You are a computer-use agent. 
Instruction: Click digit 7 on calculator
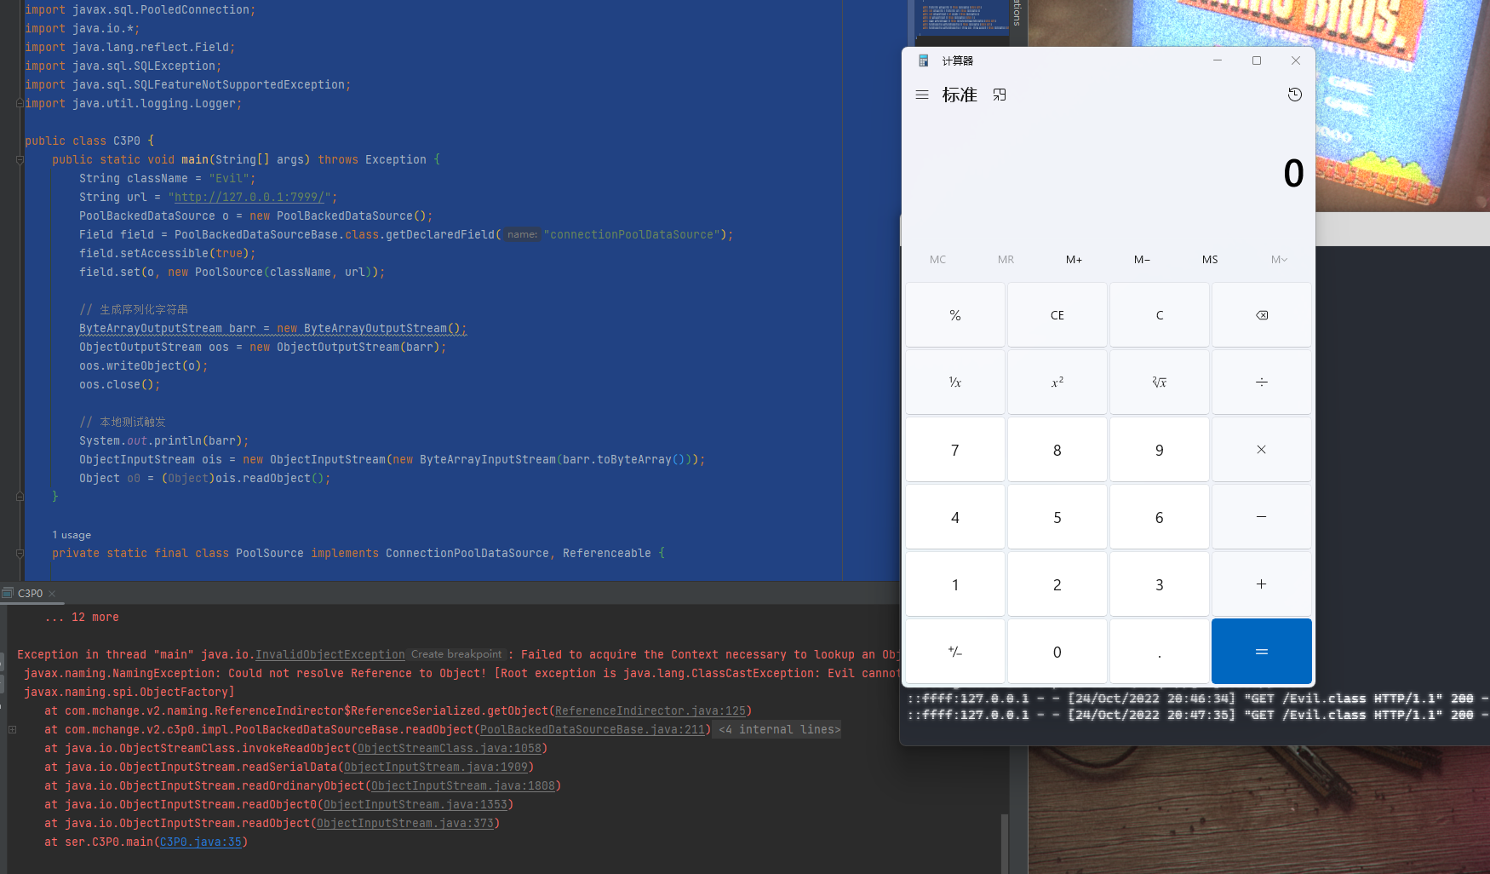[x=955, y=450]
